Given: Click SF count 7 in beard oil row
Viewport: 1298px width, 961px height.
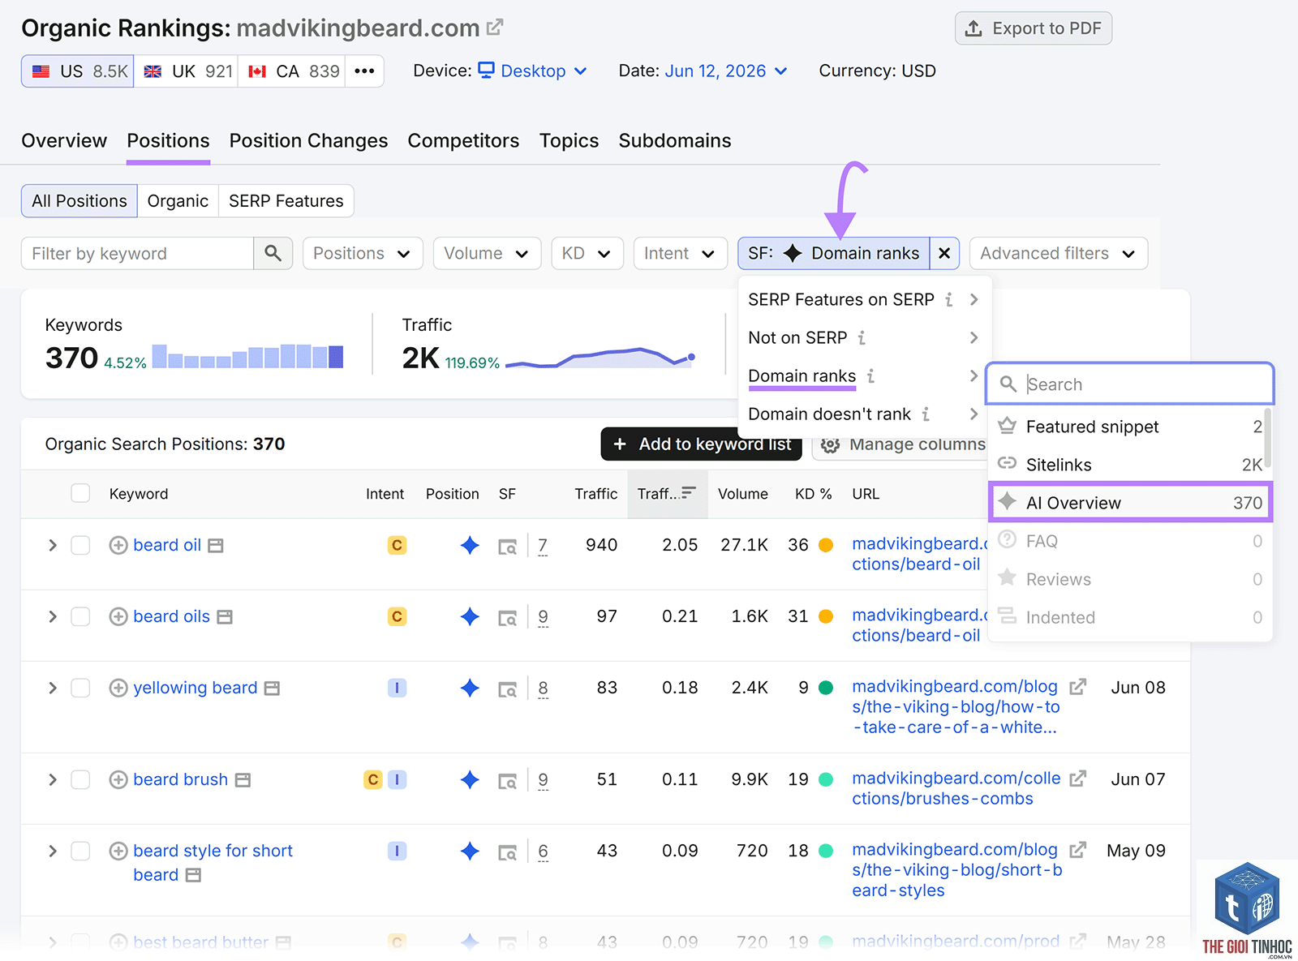Looking at the screenshot, I should [x=543, y=546].
